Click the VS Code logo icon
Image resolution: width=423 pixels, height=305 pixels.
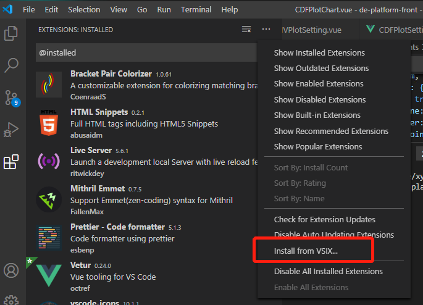[8, 9]
